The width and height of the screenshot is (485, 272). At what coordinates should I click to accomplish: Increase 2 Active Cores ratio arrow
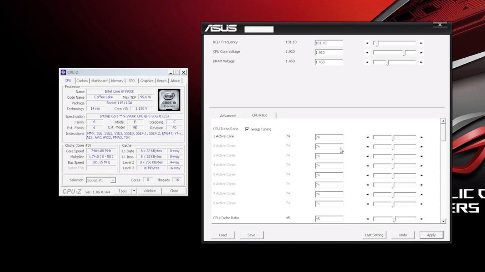click(x=422, y=147)
